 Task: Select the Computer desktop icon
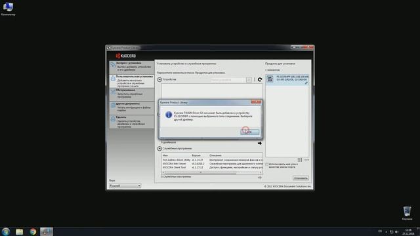[8, 9]
